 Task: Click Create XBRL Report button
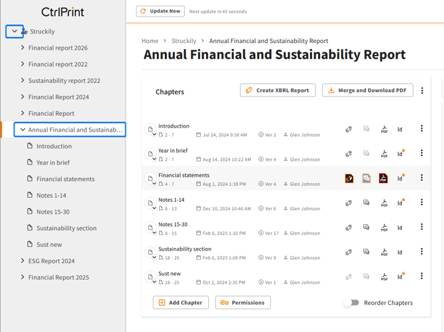click(278, 91)
